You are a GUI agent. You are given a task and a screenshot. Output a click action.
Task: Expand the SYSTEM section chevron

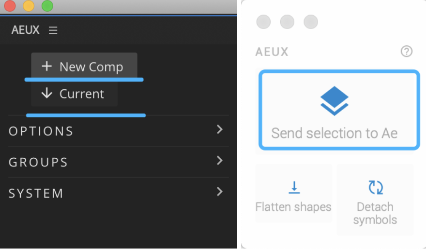point(220,192)
